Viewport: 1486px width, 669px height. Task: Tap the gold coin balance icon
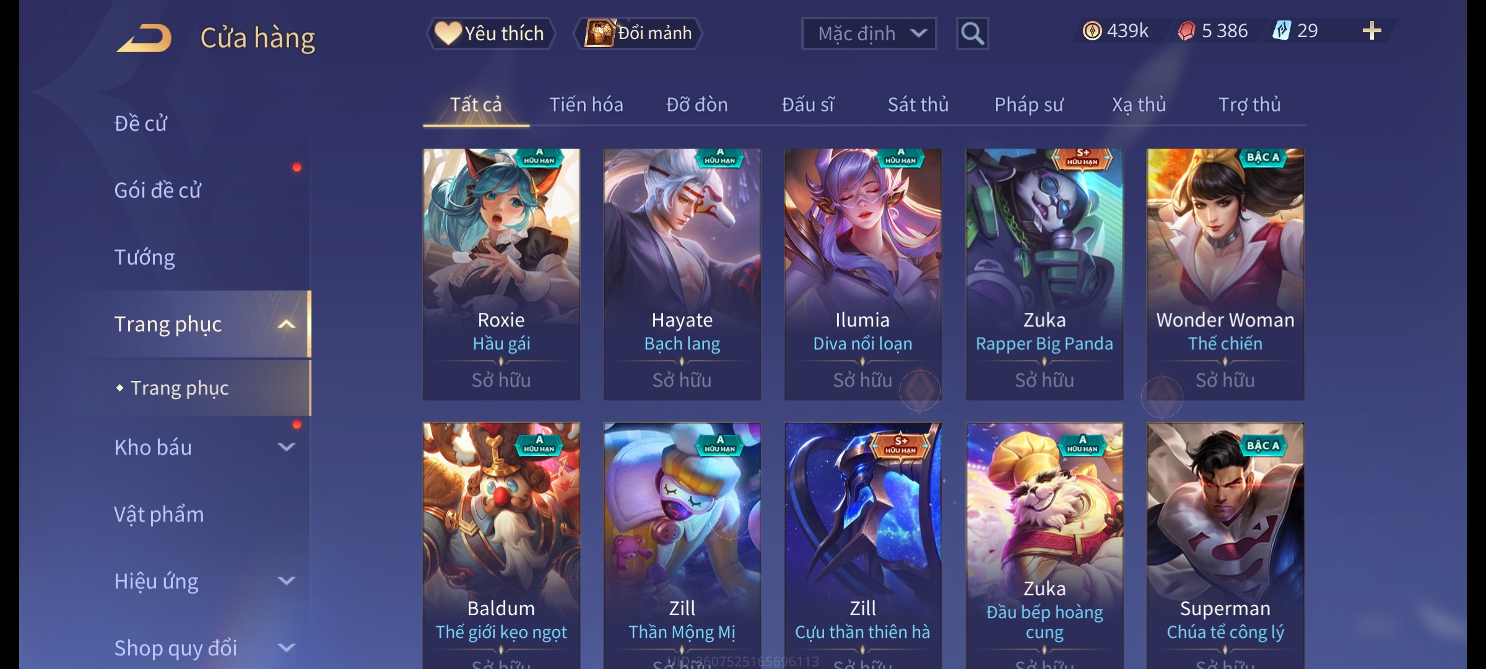[1092, 31]
